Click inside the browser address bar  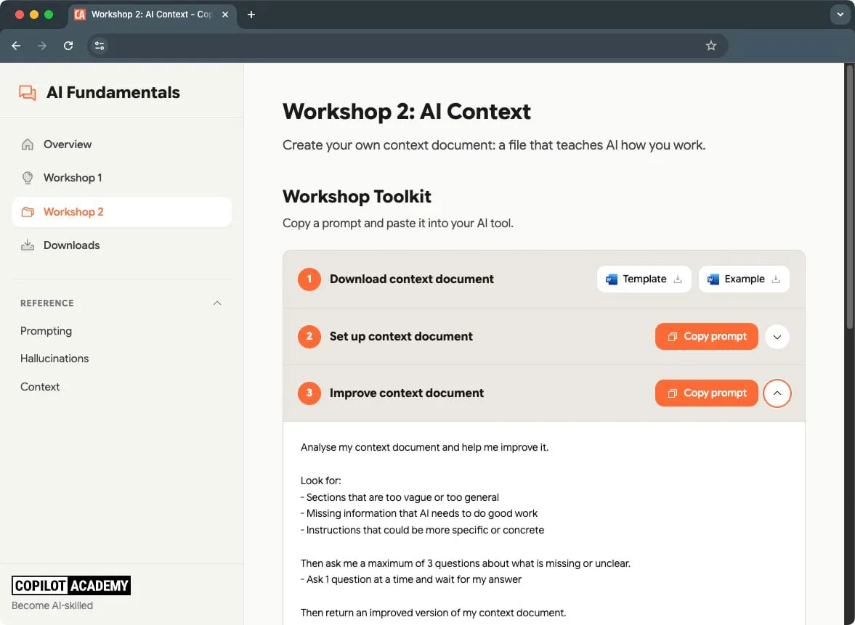pos(400,45)
